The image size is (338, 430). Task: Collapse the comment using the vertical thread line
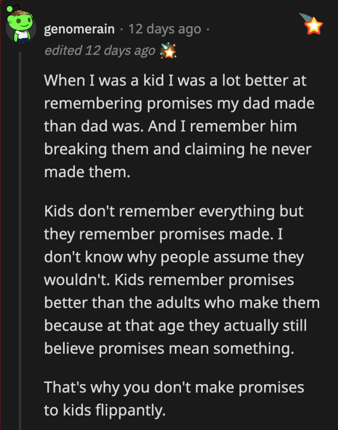(x=20, y=241)
